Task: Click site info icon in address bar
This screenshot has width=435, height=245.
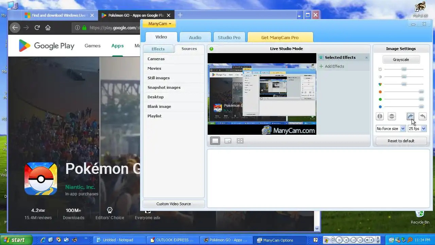Action: click(77, 28)
